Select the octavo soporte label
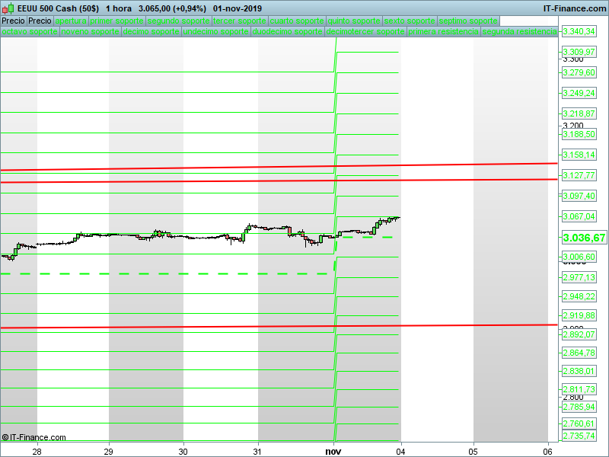This screenshot has height=457, width=609. (30, 31)
